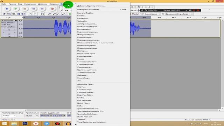This screenshot has height=126, width=224.
Task: Select the Zoom tool in tools toolbar
Action: (x=62, y=10)
